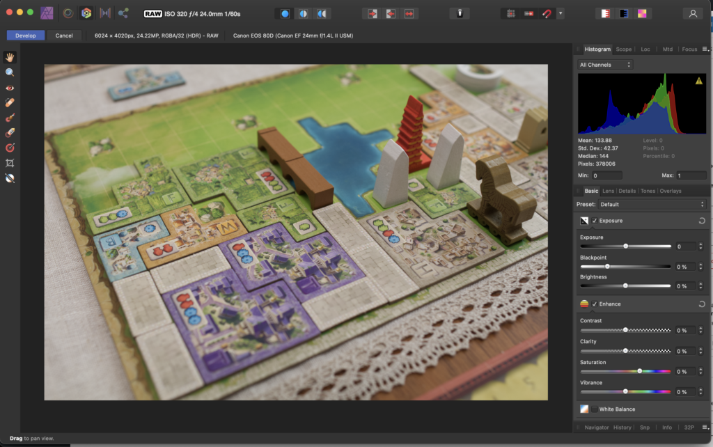This screenshot has width=713, height=447.
Task: Click the Vibrance value stepper
Action: (x=700, y=392)
